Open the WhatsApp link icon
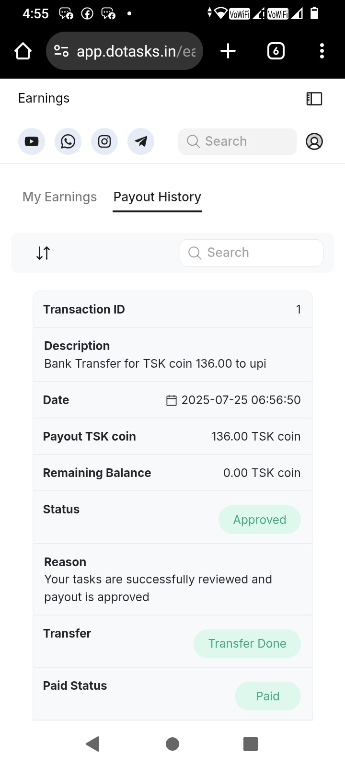The image size is (345, 767). 68,141
